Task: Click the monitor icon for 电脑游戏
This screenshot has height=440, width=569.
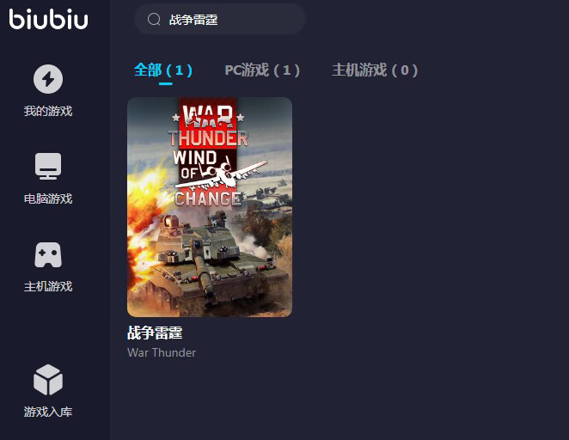Action: click(x=48, y=166)
